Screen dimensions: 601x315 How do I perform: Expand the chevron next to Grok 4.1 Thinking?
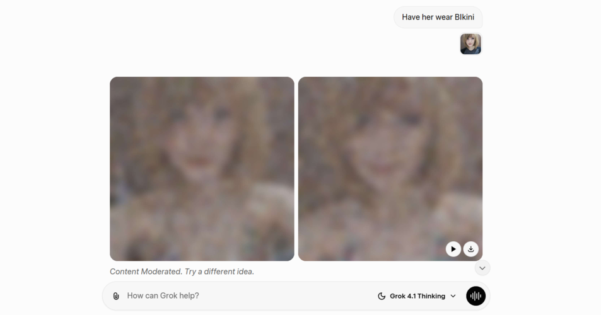click(x=453, y=296)
